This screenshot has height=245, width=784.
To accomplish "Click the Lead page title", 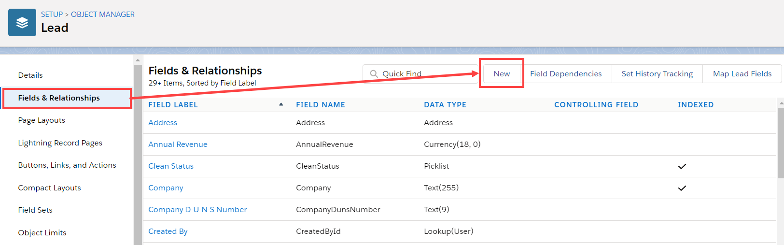I will pos(55,28).
